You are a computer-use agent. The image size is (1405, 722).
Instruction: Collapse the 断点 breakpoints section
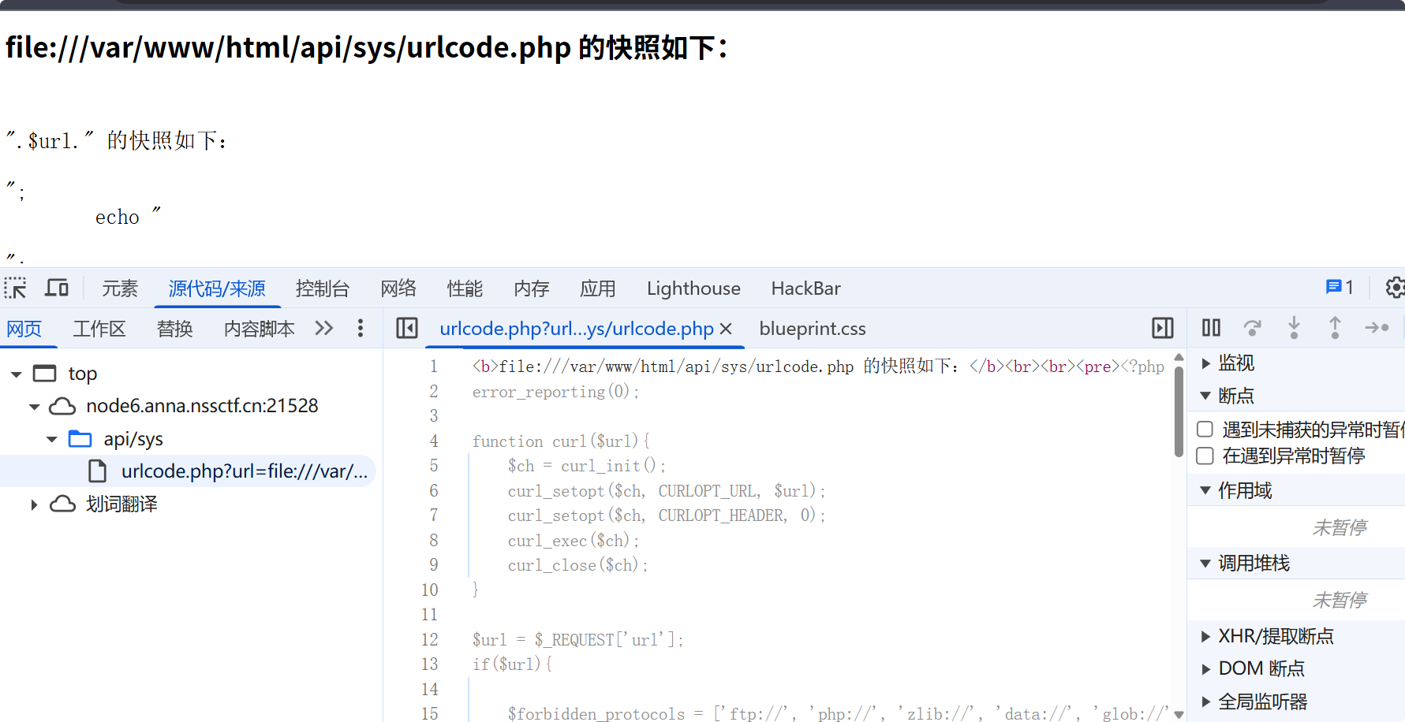1205,396
